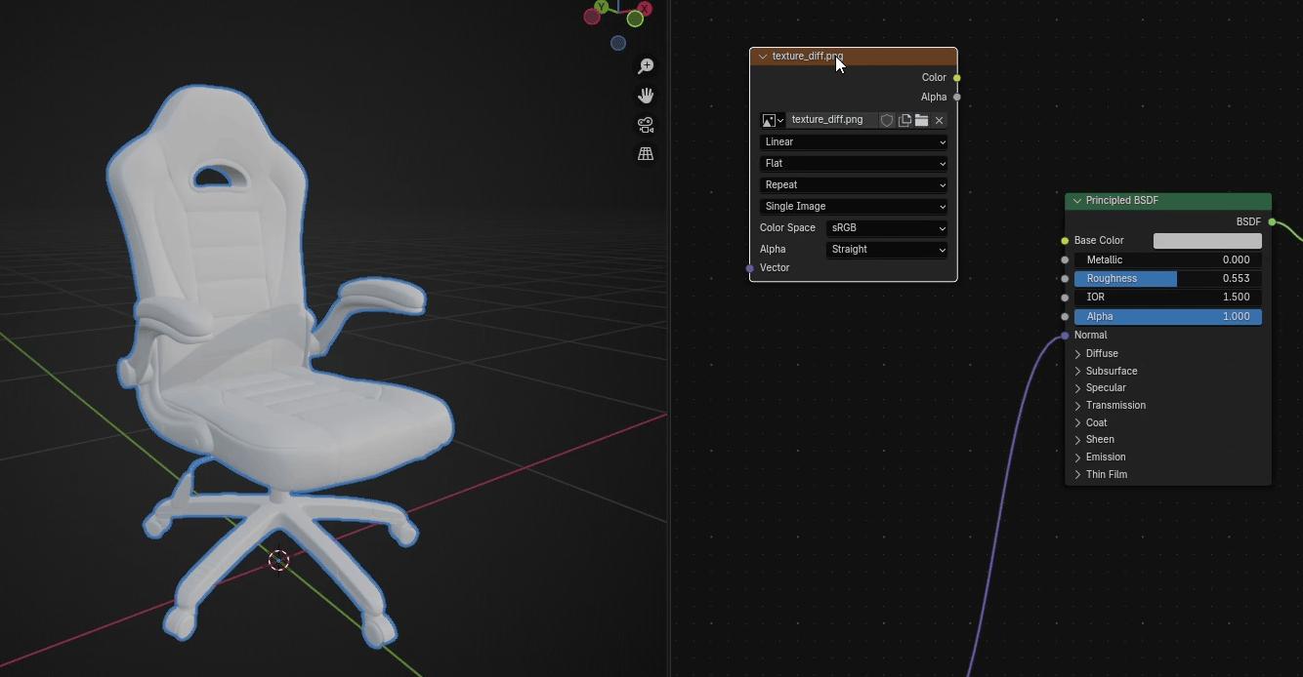Toggle camera view in the viewport
This screenshot has height=677, width=1303.
click(646, 125)
